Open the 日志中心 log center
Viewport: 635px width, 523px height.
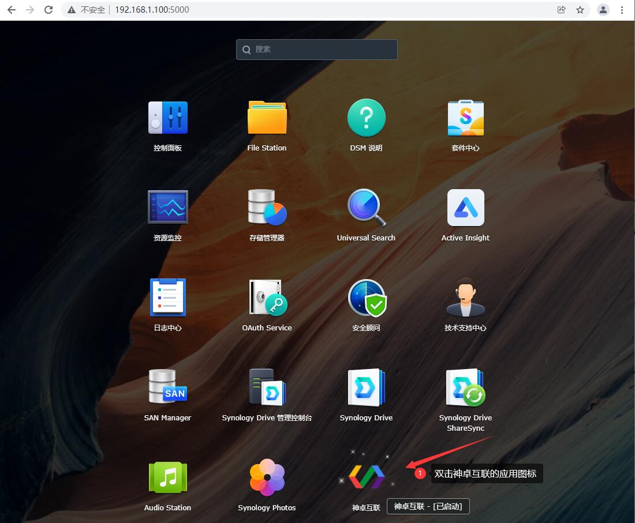coord(167,298)
